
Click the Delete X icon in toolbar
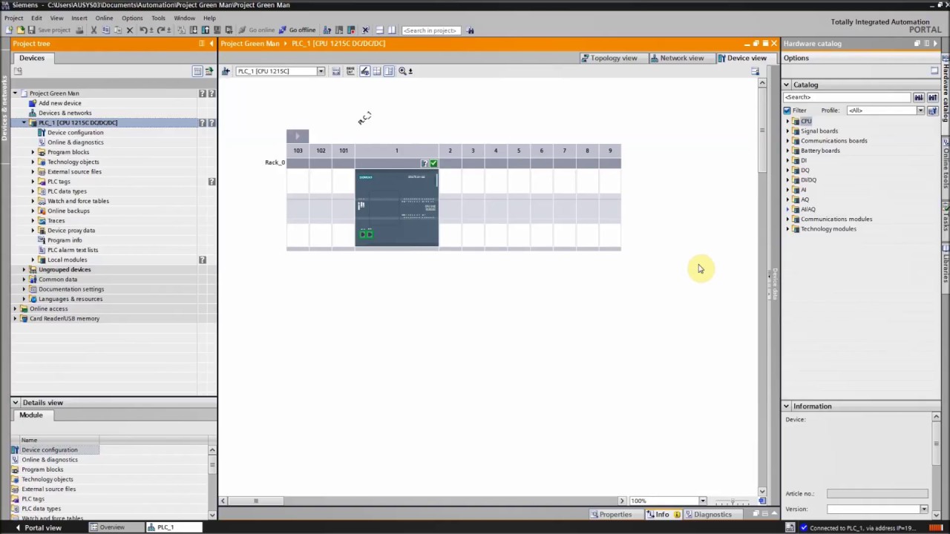tap(129, 30)
